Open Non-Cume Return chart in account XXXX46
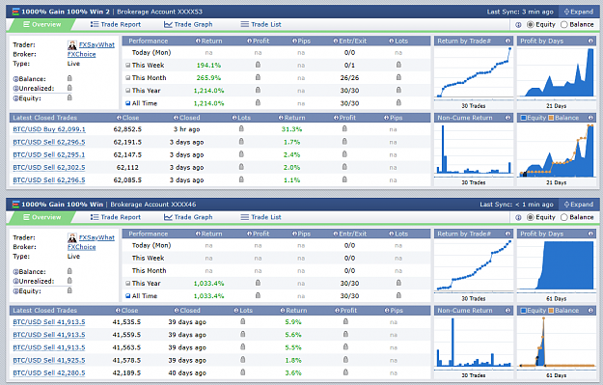This screenshot has height=385, width=603. 474,343
